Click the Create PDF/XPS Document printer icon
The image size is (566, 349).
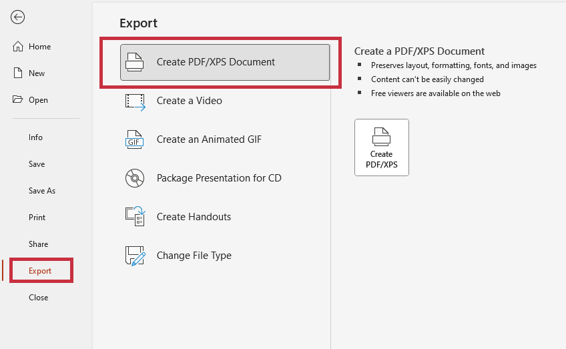[x=135, y=62]
